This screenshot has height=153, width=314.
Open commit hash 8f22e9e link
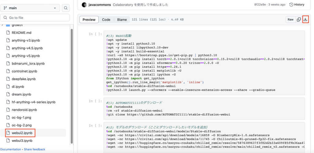click(260, 5)
